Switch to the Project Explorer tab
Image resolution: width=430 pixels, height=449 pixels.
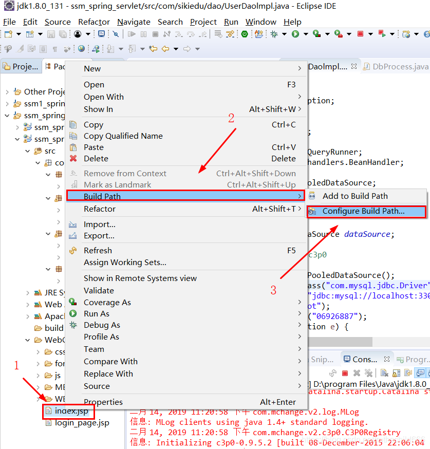coord(21,67)
